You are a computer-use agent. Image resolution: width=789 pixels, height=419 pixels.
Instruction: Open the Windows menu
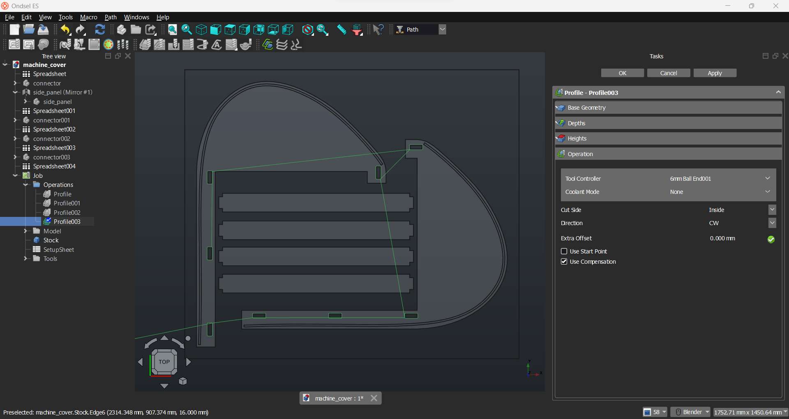point(136,17)
